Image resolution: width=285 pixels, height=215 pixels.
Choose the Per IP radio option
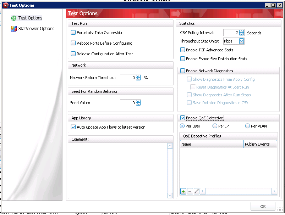click(215, 126)
